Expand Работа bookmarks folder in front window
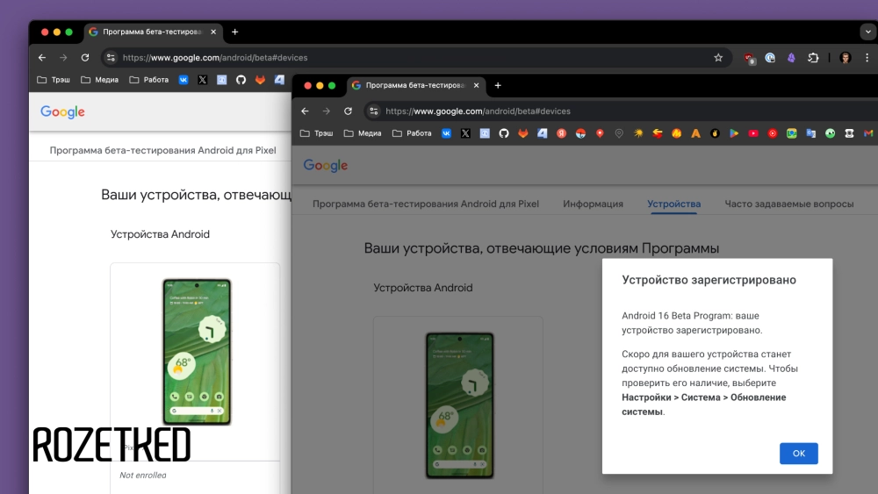 tap(412, 133)
